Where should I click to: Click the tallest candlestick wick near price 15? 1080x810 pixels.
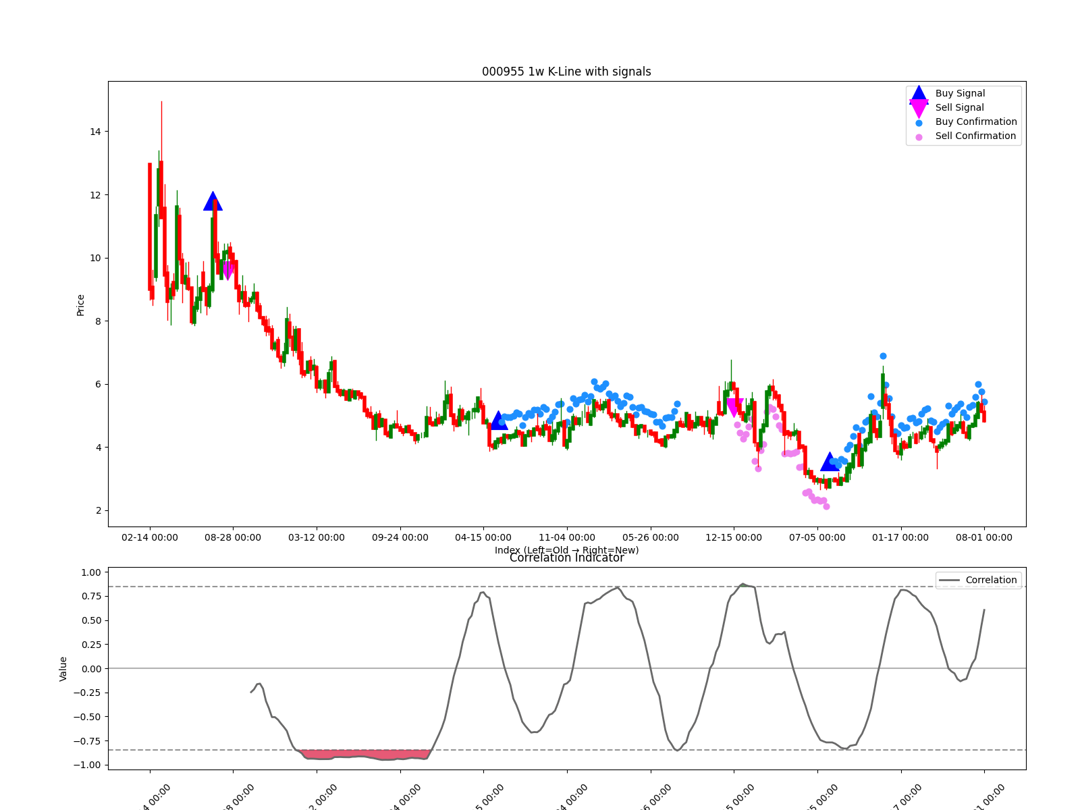click(161, 132)
